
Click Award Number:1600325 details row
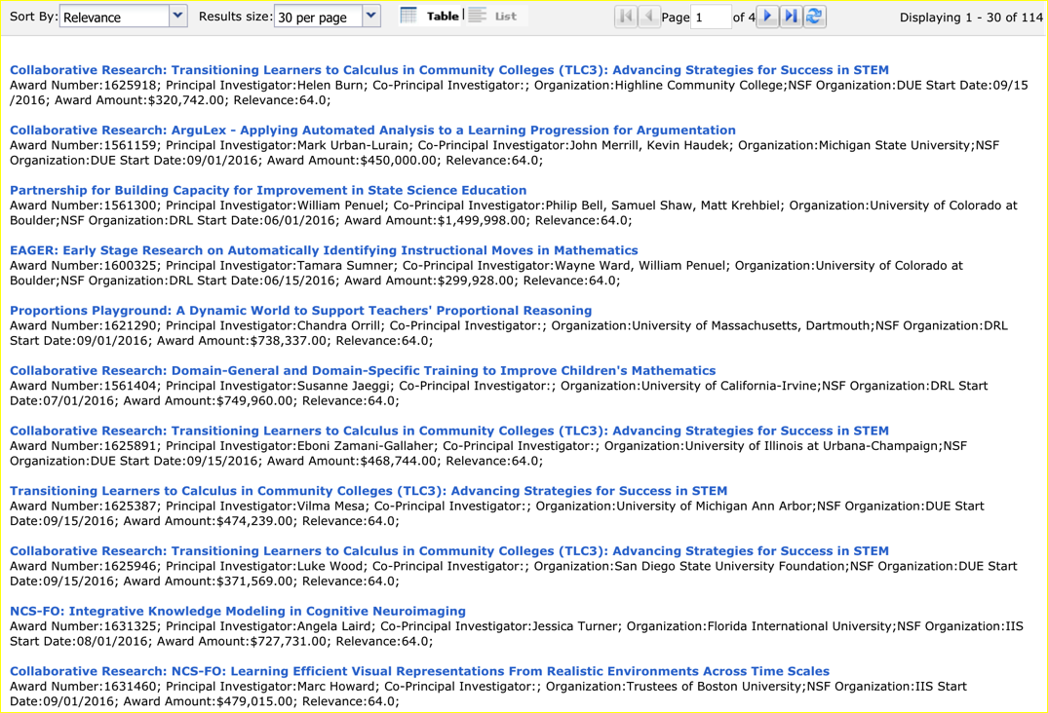(x=485, y=273)
